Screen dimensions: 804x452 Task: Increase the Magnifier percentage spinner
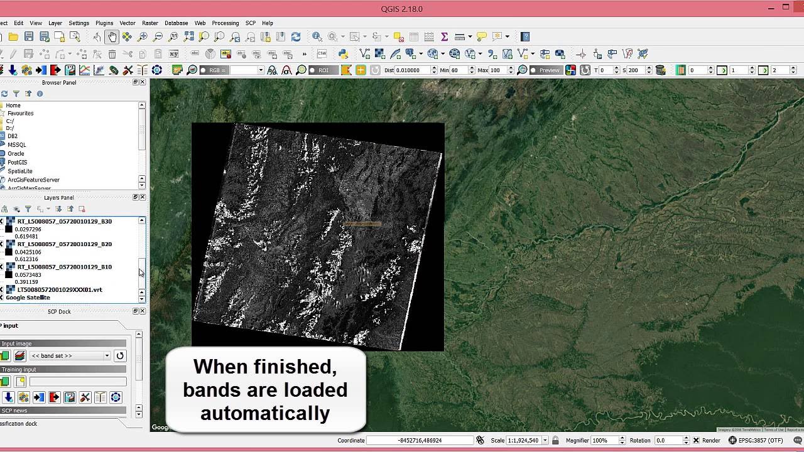[622, 438]
